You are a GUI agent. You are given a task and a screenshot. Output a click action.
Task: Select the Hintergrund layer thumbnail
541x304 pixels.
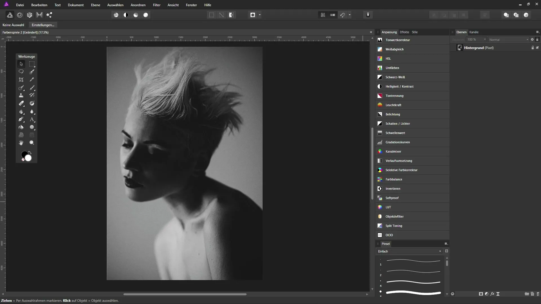(460, 48)
